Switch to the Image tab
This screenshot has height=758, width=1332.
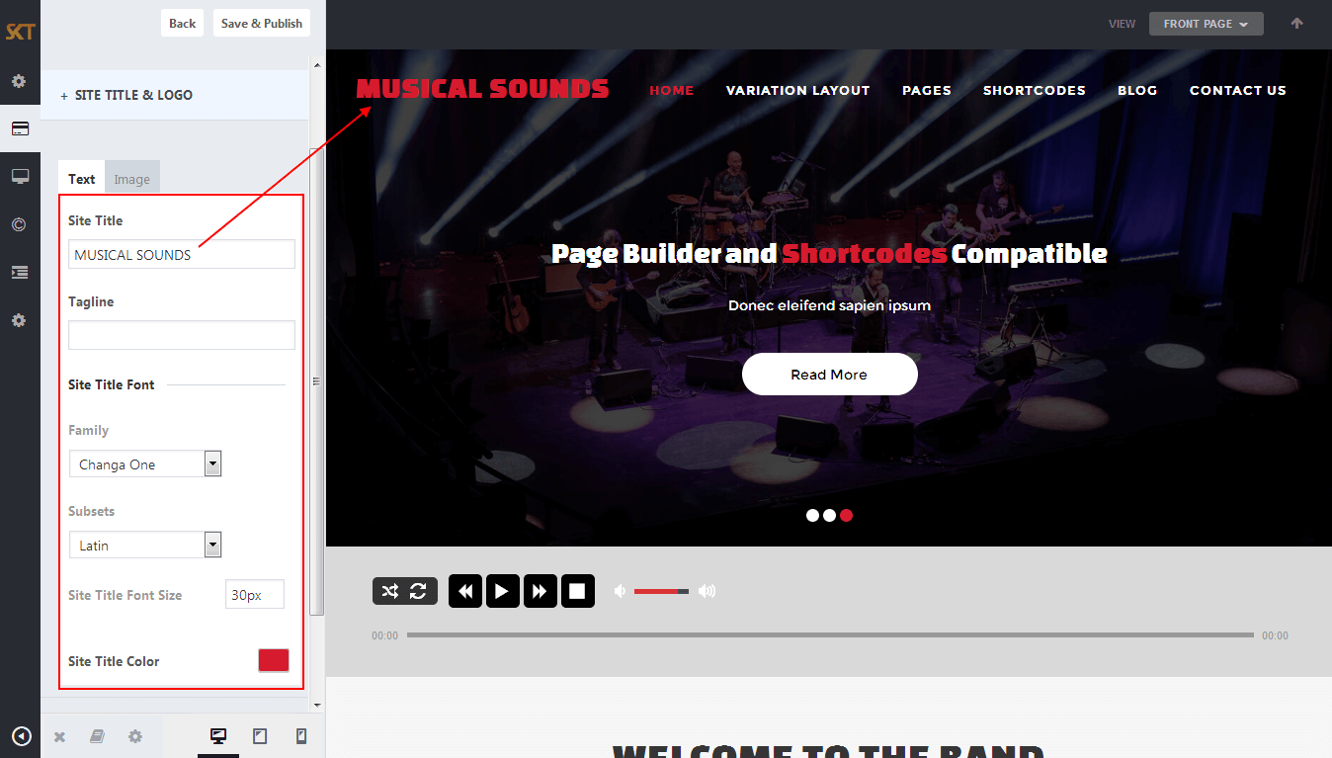132,179
